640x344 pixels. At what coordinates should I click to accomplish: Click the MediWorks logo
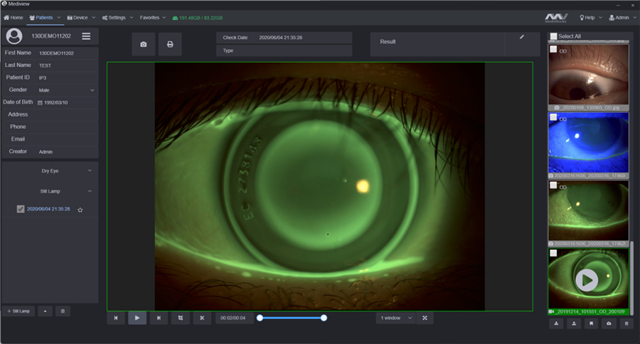(x=556, y=18)
